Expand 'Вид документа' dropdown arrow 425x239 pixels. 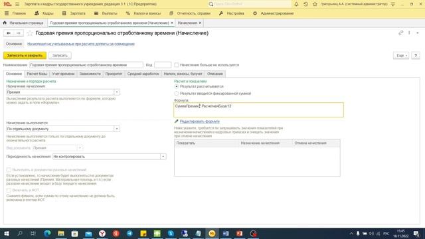[x=80, y=148]
